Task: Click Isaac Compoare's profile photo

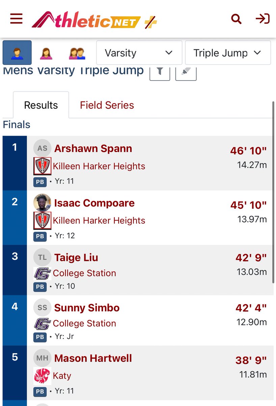Action: coord(43,203)
